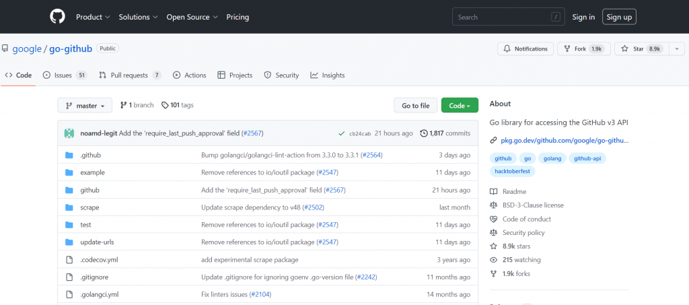Click the Notifications button
Screen dimensions: 689x305
[525, 48]
